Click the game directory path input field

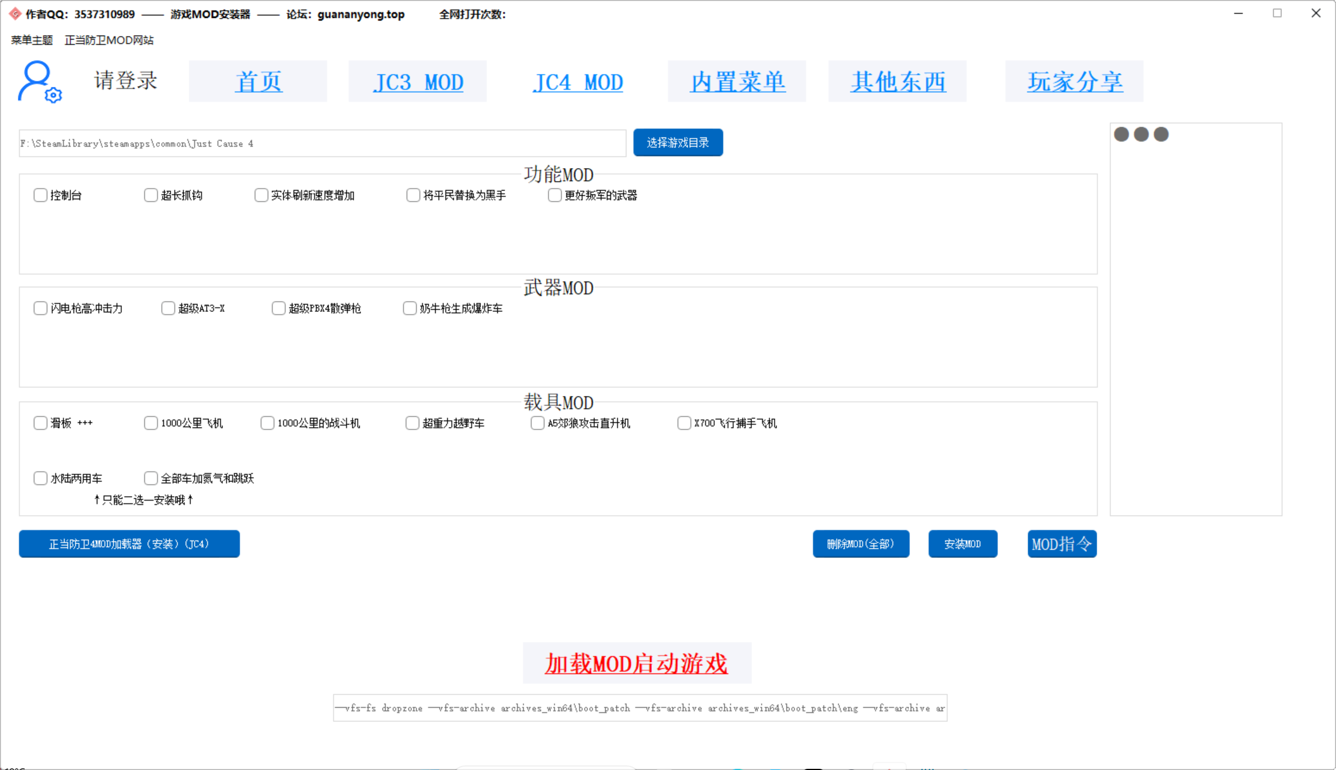(322, 143)
